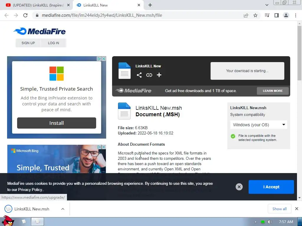This screenshot has width=302, height=226.
Task: Open the Privacy Policy link
Action: tap(30, 190)
